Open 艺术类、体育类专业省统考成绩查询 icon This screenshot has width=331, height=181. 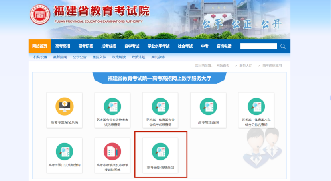point(160,106)
